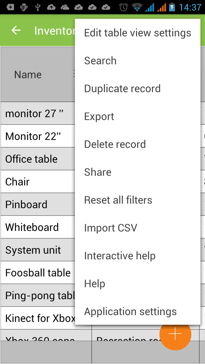Choose "Import CSV" to import data
This screenshot has width=205, height=364.
coord(111,227)
